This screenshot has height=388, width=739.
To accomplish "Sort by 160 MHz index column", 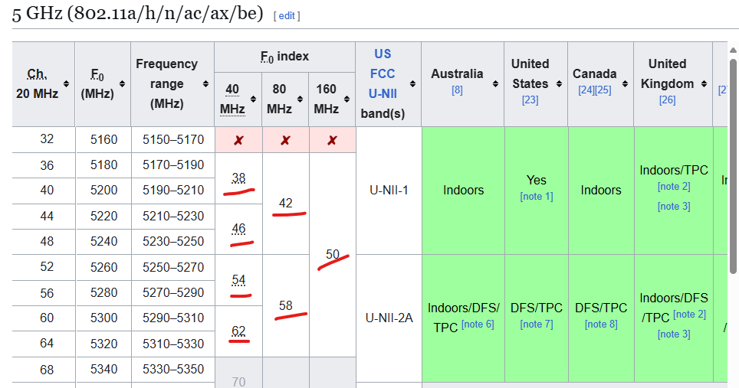I will [347, 99].
